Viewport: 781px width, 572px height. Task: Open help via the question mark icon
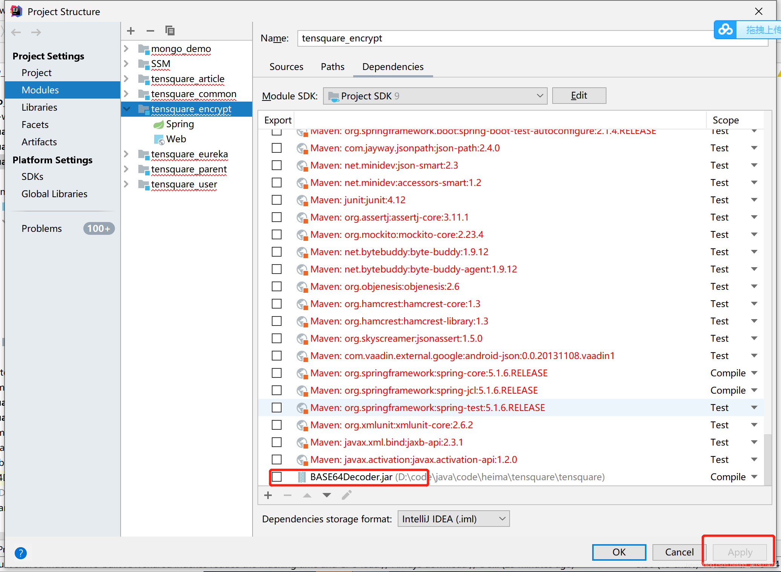click(x=21, y=553)
